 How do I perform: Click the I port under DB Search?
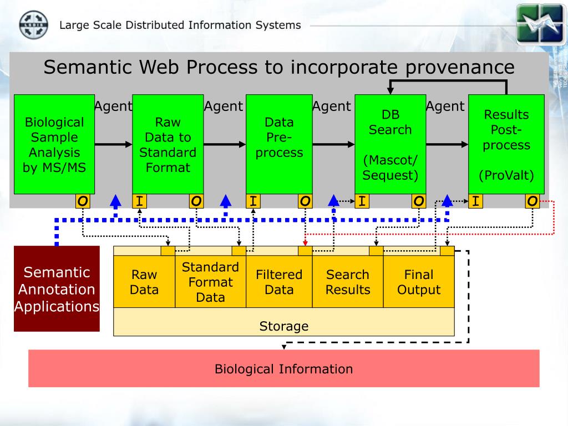[362, 201]
